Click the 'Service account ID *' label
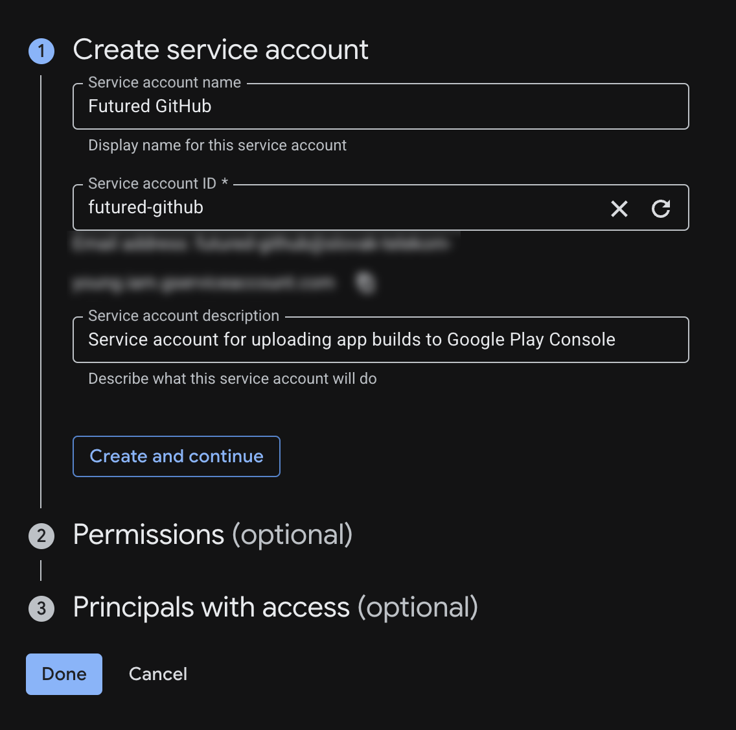736x730 pixels. tap(158, 183)
